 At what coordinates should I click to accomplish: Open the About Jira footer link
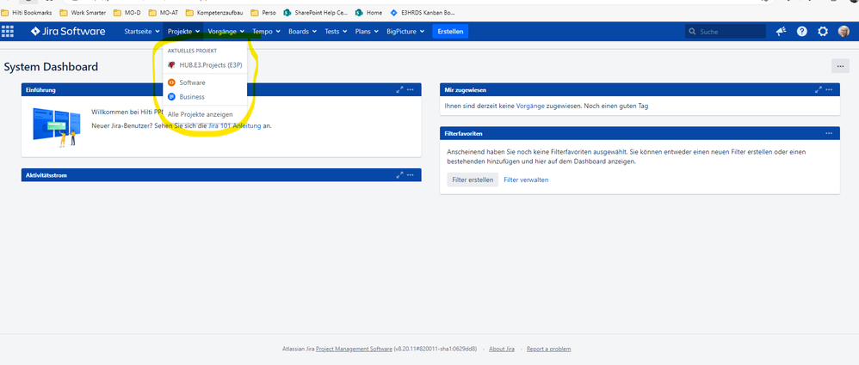click(x=501, y=349)
